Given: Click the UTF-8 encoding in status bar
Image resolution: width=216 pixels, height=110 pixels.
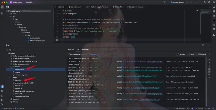Looking at the screenshot, I should point(201,108).
